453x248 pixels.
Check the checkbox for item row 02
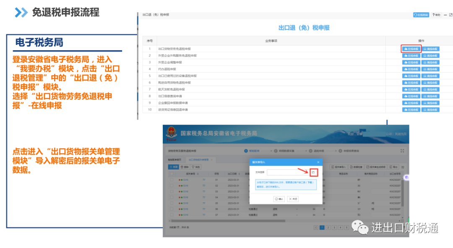[172, 185]
